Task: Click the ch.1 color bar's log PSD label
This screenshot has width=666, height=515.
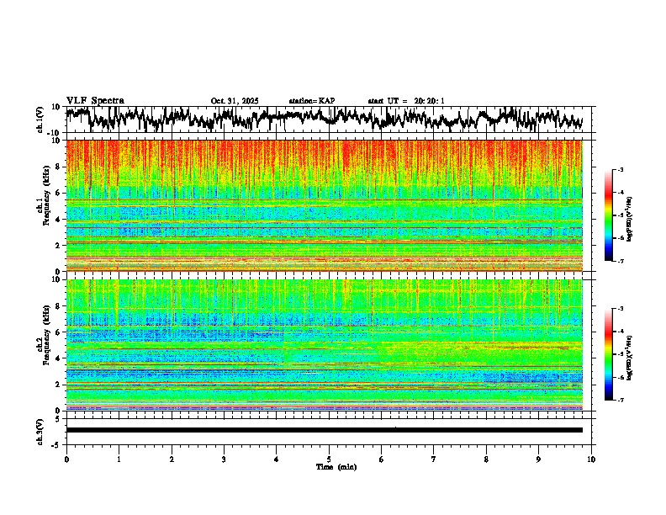Action: pos(630,219)
